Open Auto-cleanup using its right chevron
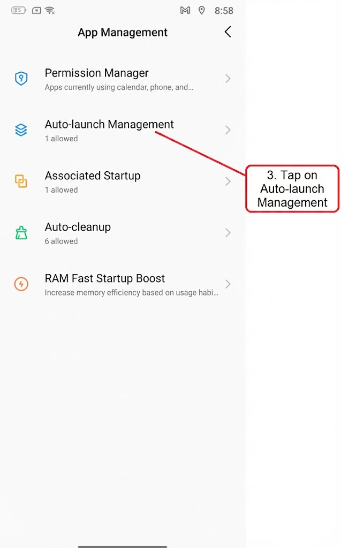The width and height of the screenshot is (341, 548). [228, 233]
